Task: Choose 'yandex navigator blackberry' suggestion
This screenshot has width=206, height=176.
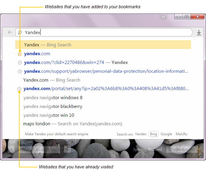Action: tap(53, 106)
